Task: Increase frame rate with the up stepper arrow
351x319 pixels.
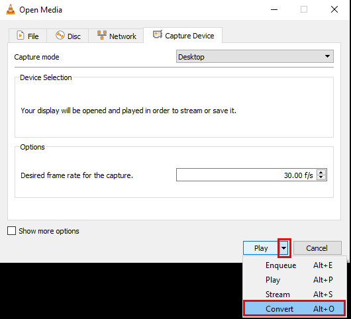Action: [x=321, y=172]
